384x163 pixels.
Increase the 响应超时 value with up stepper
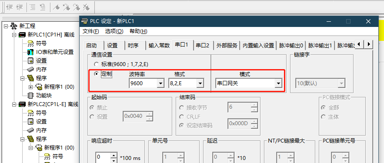[114, 155]
